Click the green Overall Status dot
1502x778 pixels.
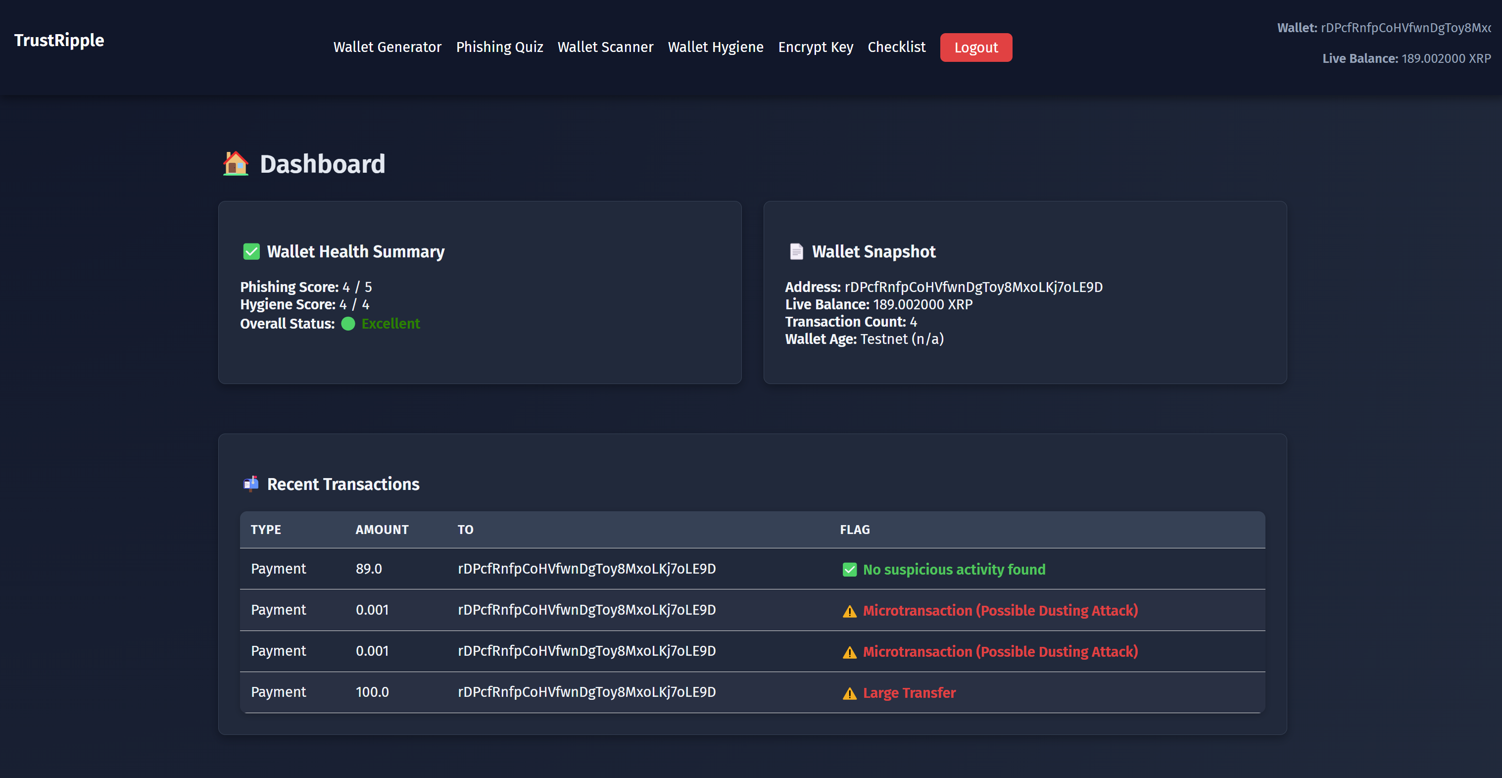tap(348, 324)
